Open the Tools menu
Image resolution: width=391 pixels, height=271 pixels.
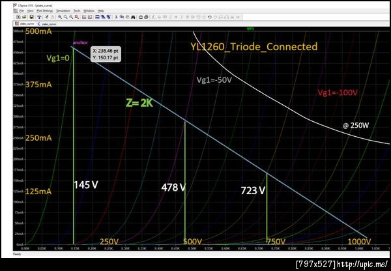click(77, 10)
